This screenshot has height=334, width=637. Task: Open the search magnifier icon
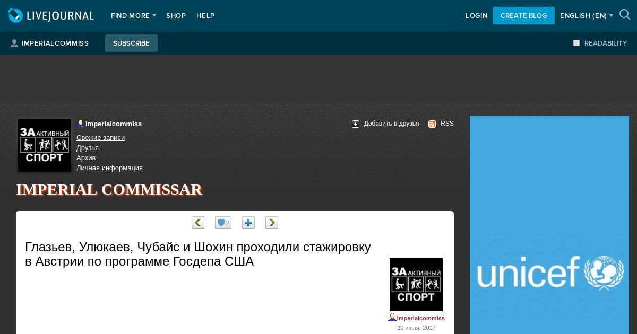tap(625, 15)
